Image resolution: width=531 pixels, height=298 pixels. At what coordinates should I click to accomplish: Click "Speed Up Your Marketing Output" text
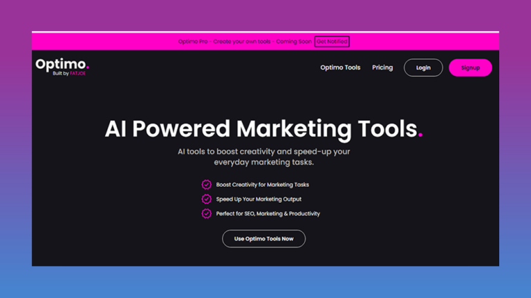click(x=259, y=199)
